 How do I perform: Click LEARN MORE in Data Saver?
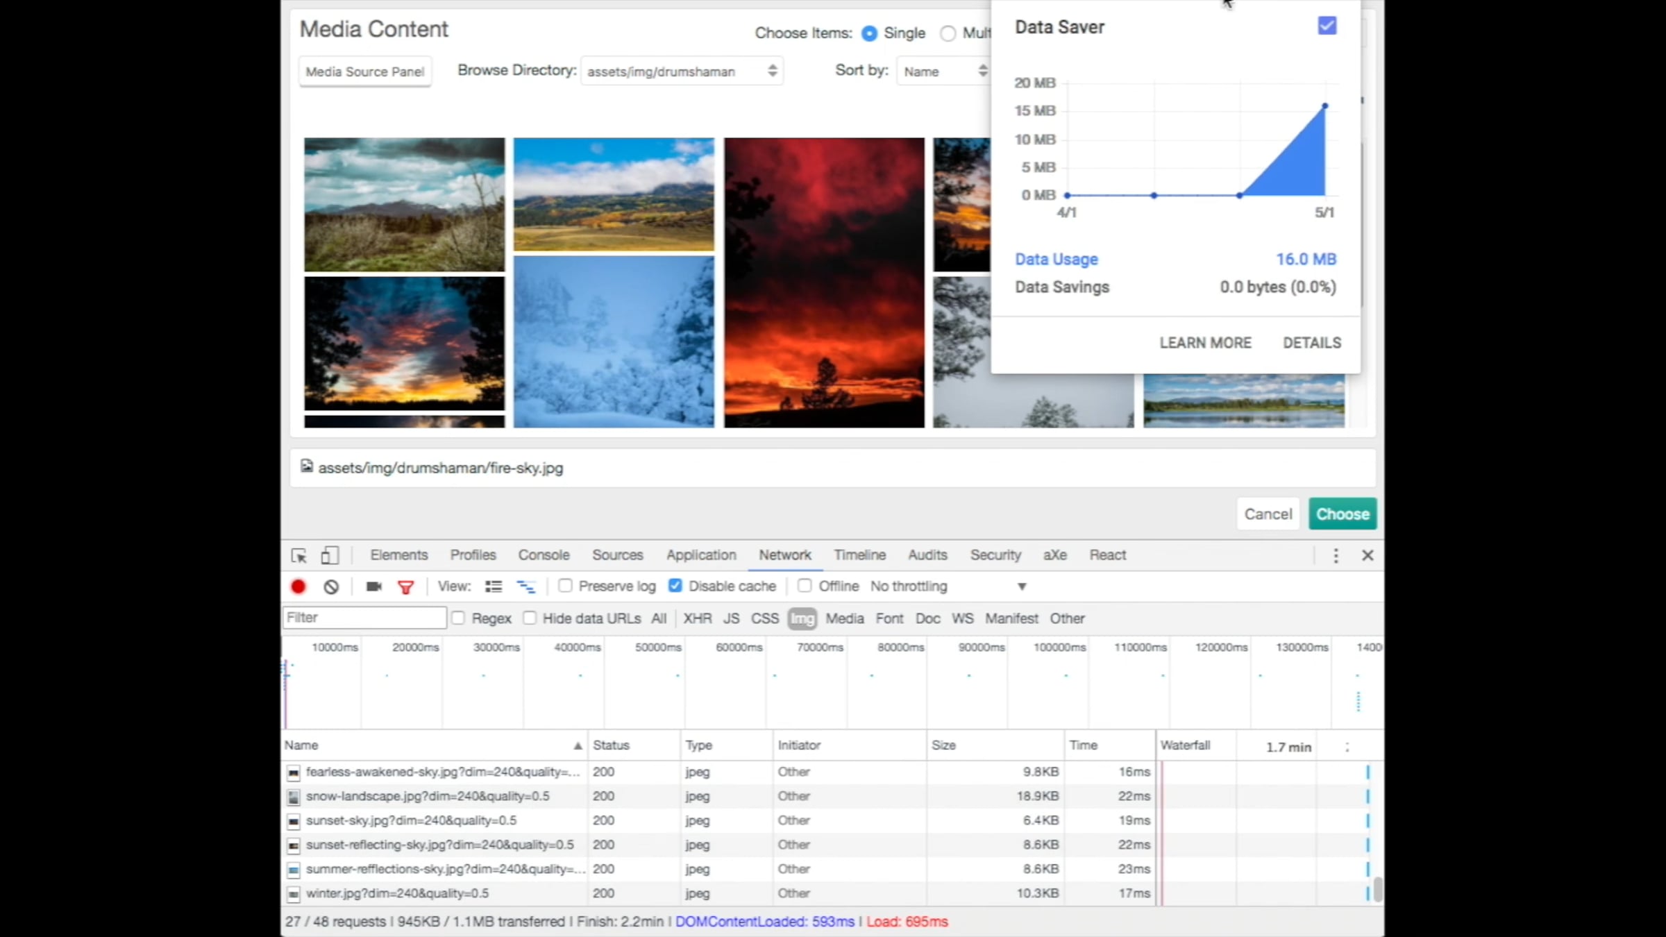tap(1206, 343)
